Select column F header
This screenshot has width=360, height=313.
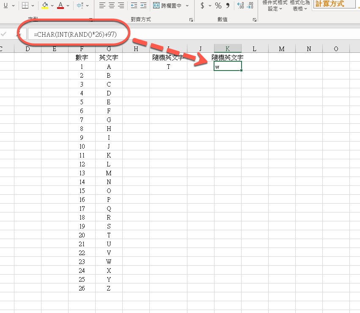point(82,49)
